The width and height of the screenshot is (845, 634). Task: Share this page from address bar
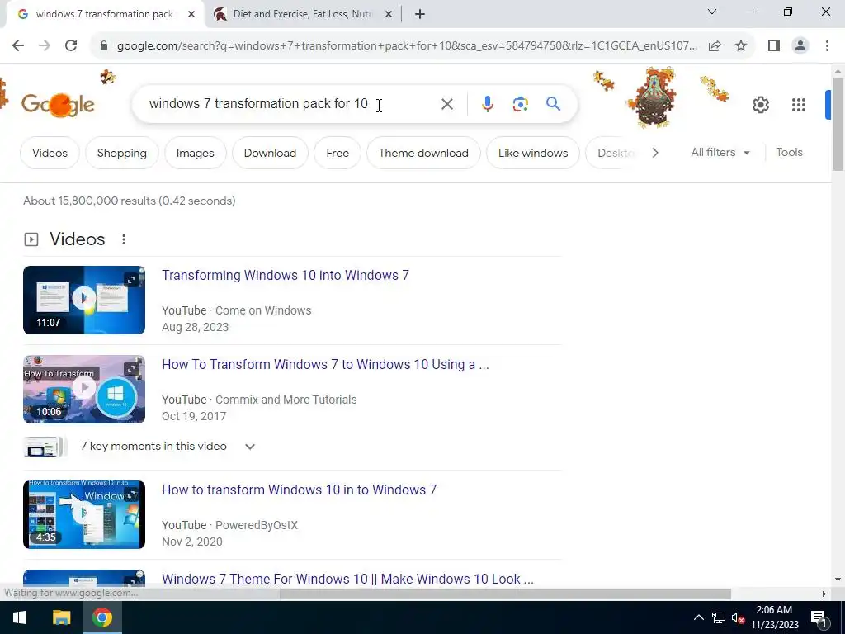pyautogui.click(x=715, y=46)
